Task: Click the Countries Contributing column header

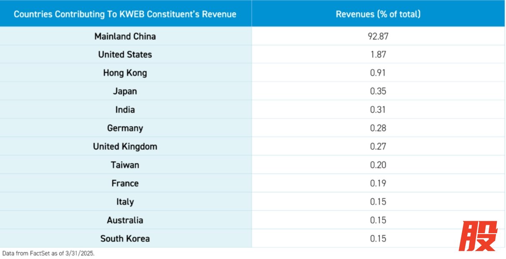Action: pos(125,14)
